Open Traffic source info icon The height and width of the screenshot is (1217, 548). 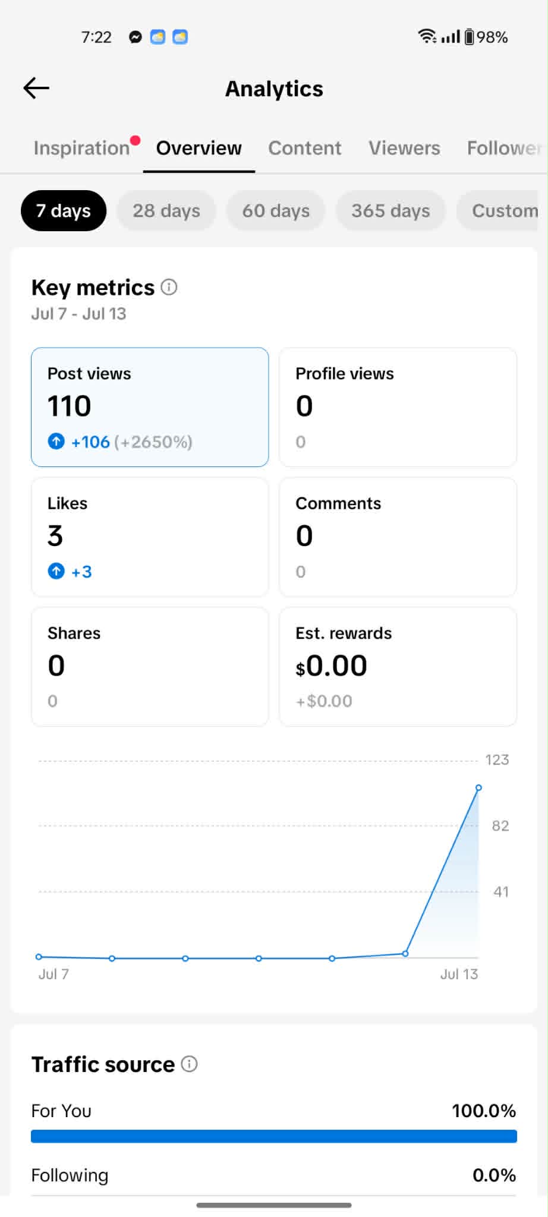point(189,1064)
